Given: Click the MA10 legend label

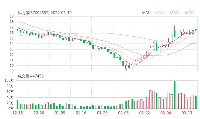Looking at the screenshot, I should (160, 13).
